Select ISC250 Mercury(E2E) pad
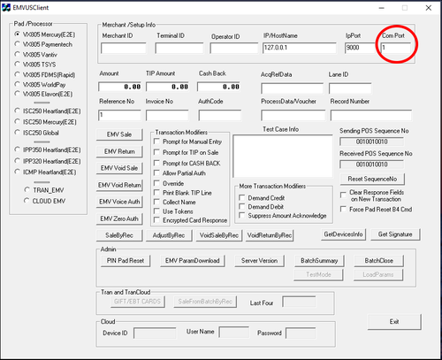442x360 pixels. click(x=45, y=122)
